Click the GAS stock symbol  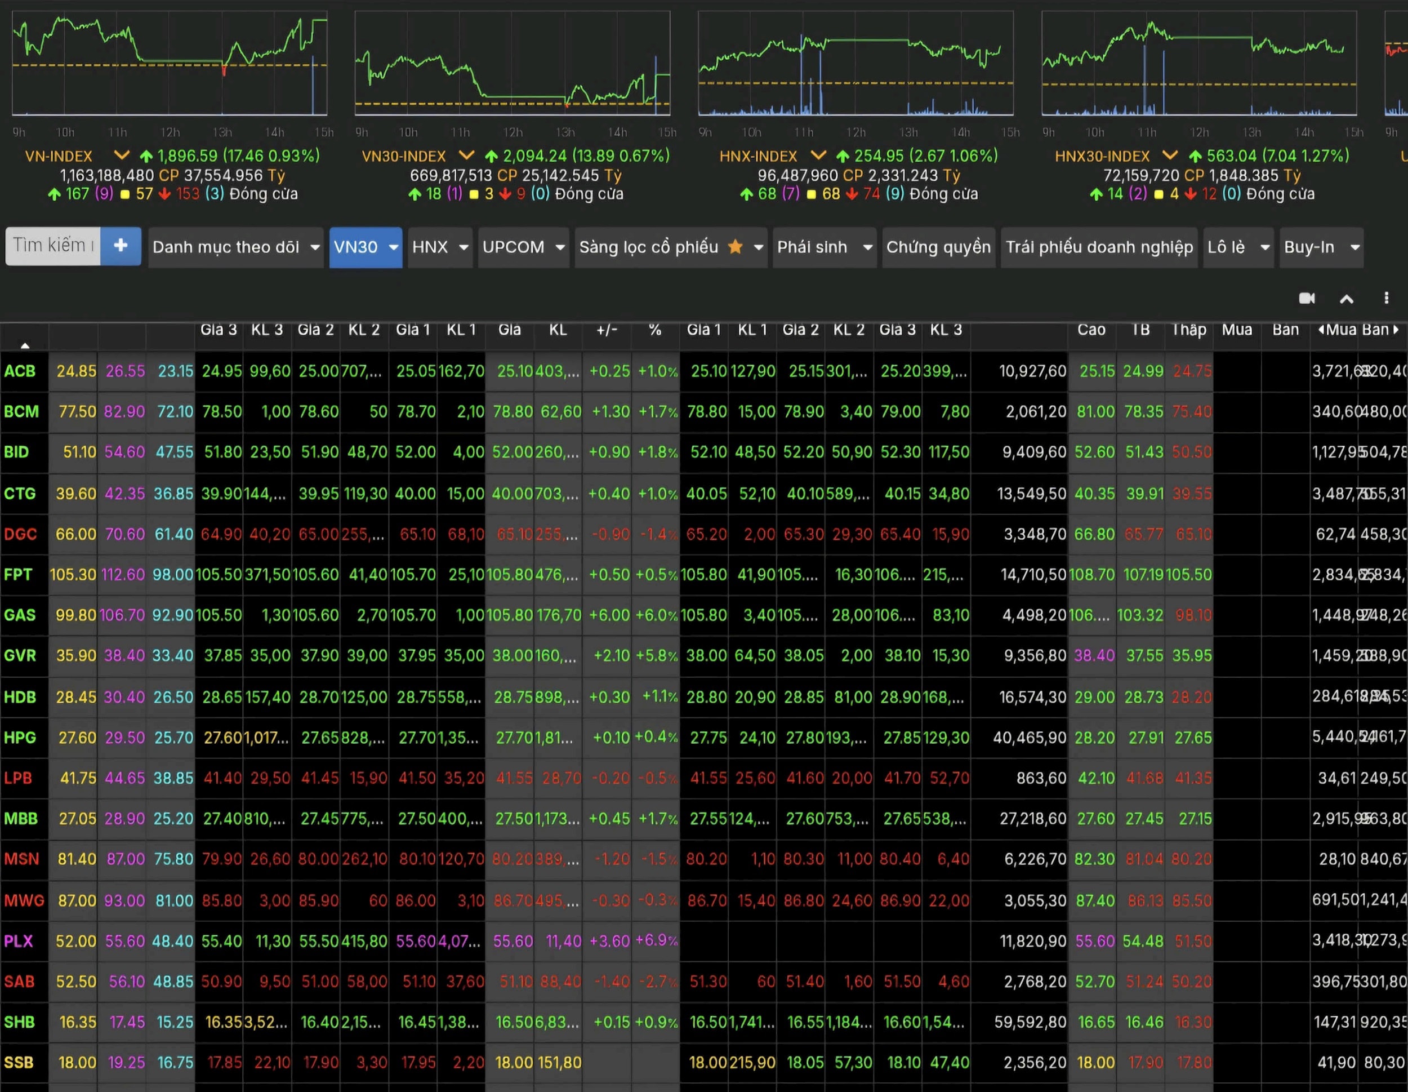tap(19, 615)
